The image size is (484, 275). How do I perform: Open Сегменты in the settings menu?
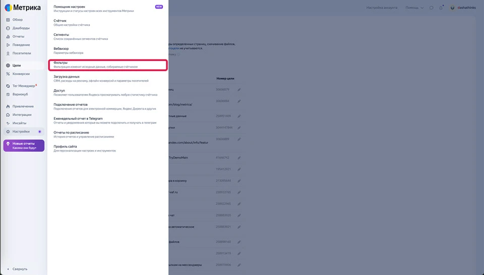pyautogui.click(x=61, y=35)
